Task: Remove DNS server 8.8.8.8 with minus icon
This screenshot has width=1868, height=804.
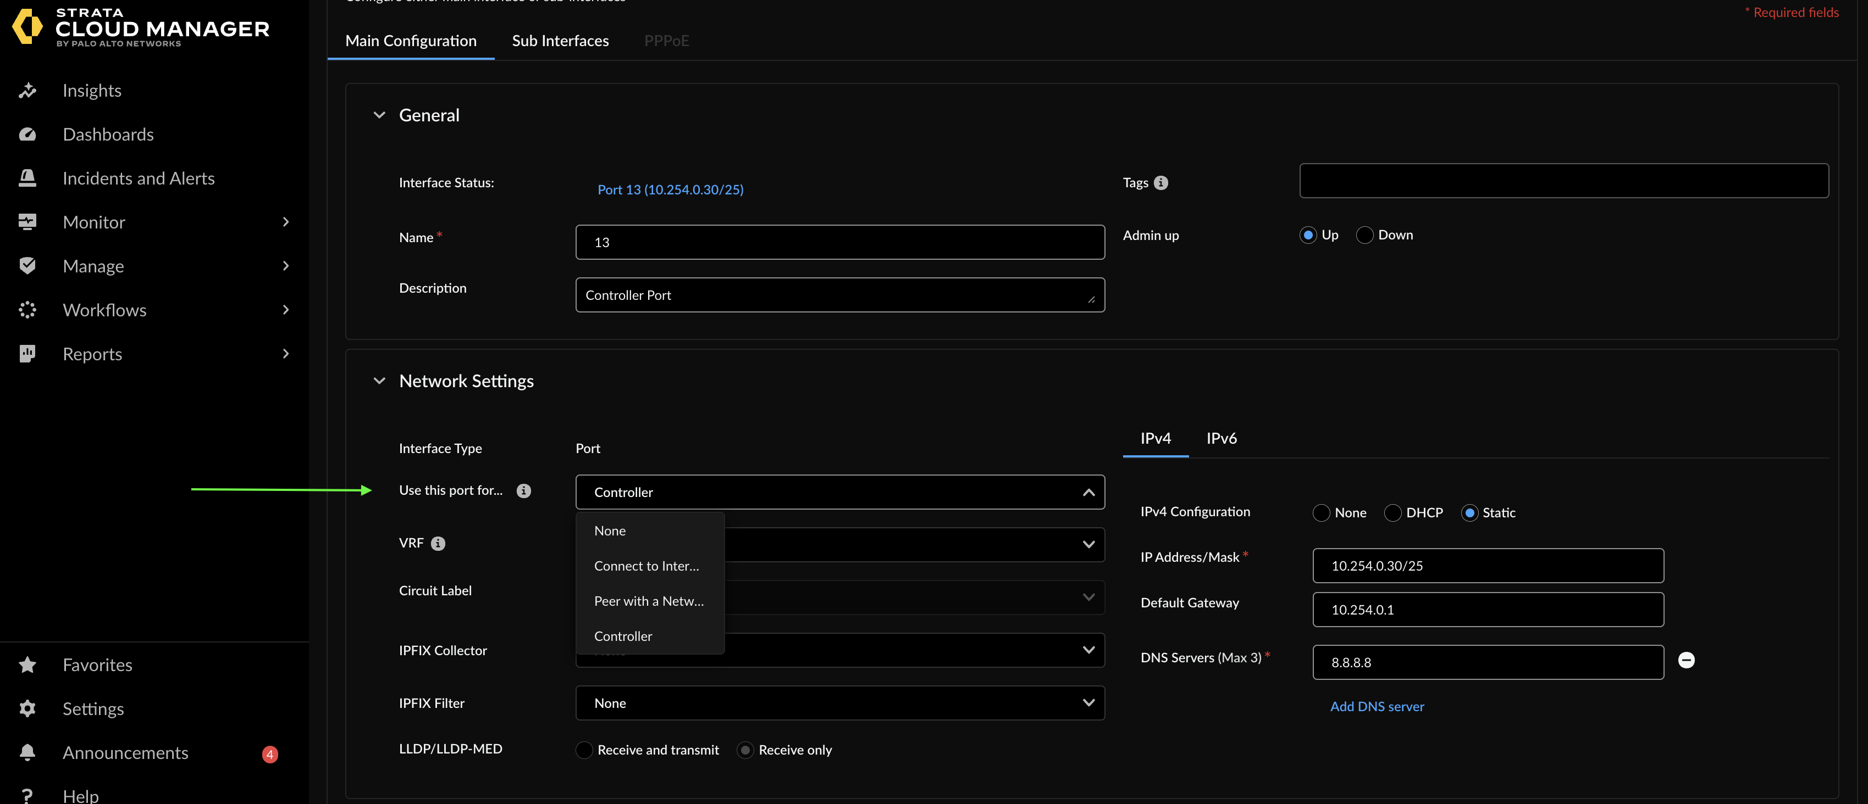Action: click(1686, 660)
